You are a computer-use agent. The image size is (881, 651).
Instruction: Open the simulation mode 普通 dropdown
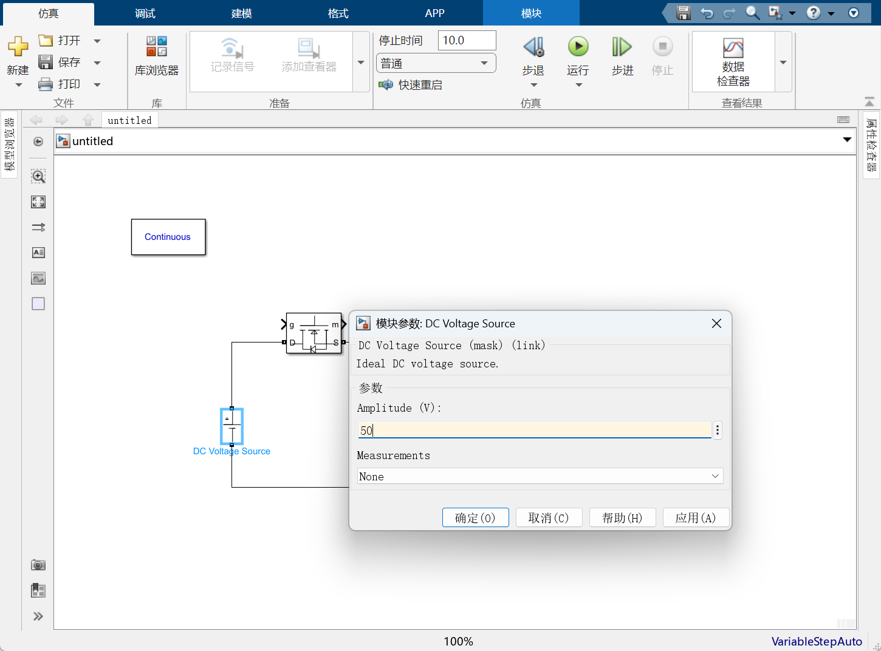click(x=436, y=63)
